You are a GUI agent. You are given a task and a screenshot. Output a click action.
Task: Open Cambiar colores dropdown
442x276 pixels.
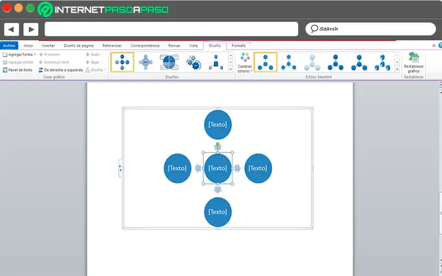point(245,63)
